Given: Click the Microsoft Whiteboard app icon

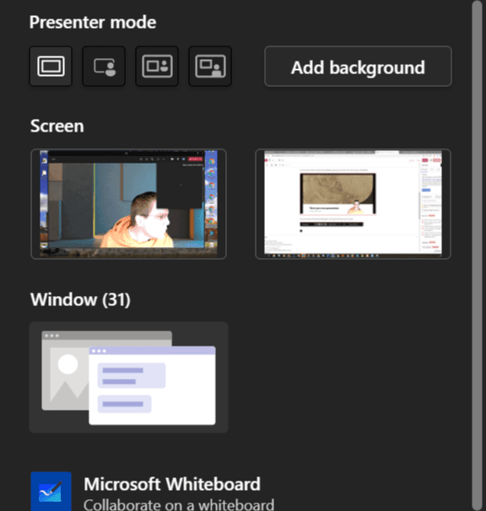Looking at the screenshot, I should point(51,491).
